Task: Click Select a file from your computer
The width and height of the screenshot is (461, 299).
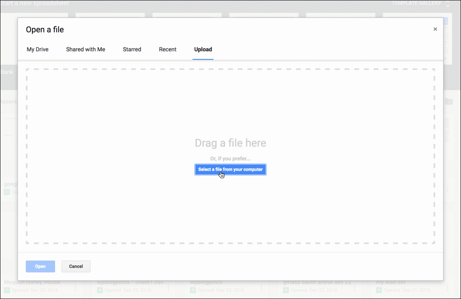Action: [x=230, y=170]
